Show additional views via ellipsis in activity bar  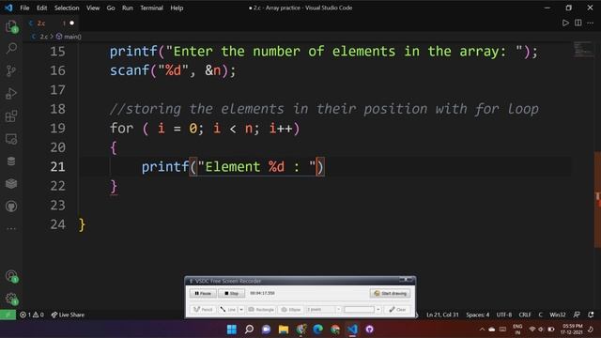[11, 228]
